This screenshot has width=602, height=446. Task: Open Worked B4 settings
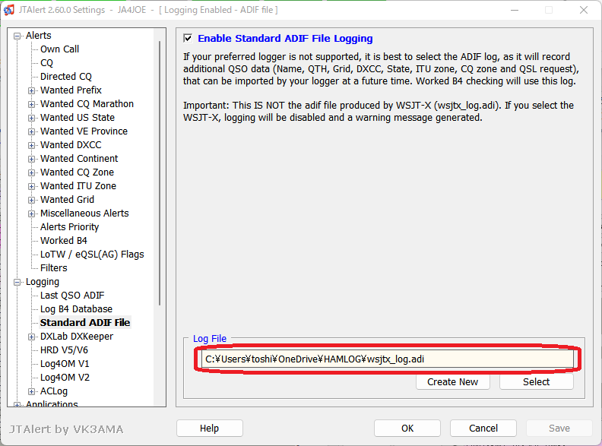[64, 241]
